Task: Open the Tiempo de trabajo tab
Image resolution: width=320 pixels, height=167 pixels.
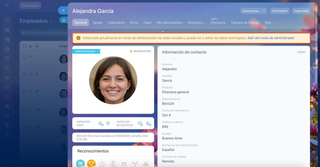Action: (245, 23)
